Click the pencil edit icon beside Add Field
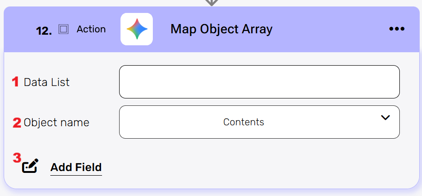The height and width of the screenshot is (196, 422). click(x=30, y=165)
